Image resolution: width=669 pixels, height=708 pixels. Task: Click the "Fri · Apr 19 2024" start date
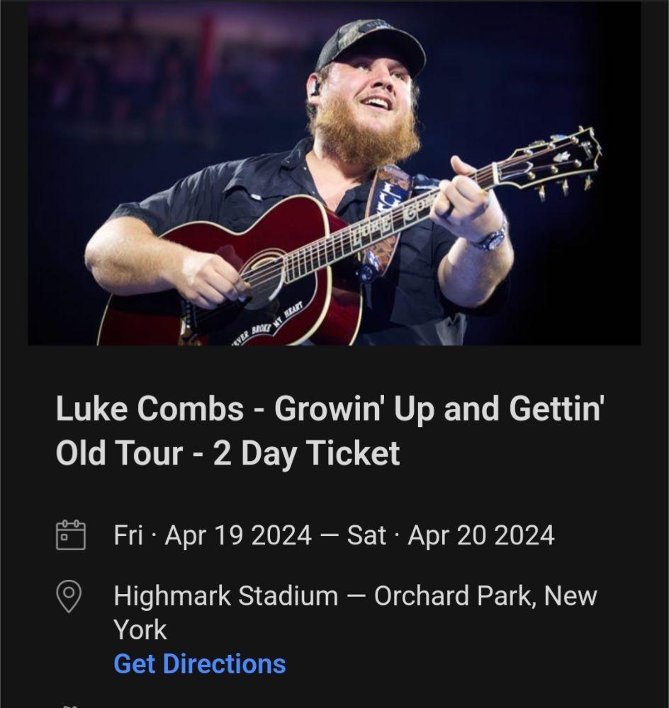pyautogui.click(x=212, y=535)
